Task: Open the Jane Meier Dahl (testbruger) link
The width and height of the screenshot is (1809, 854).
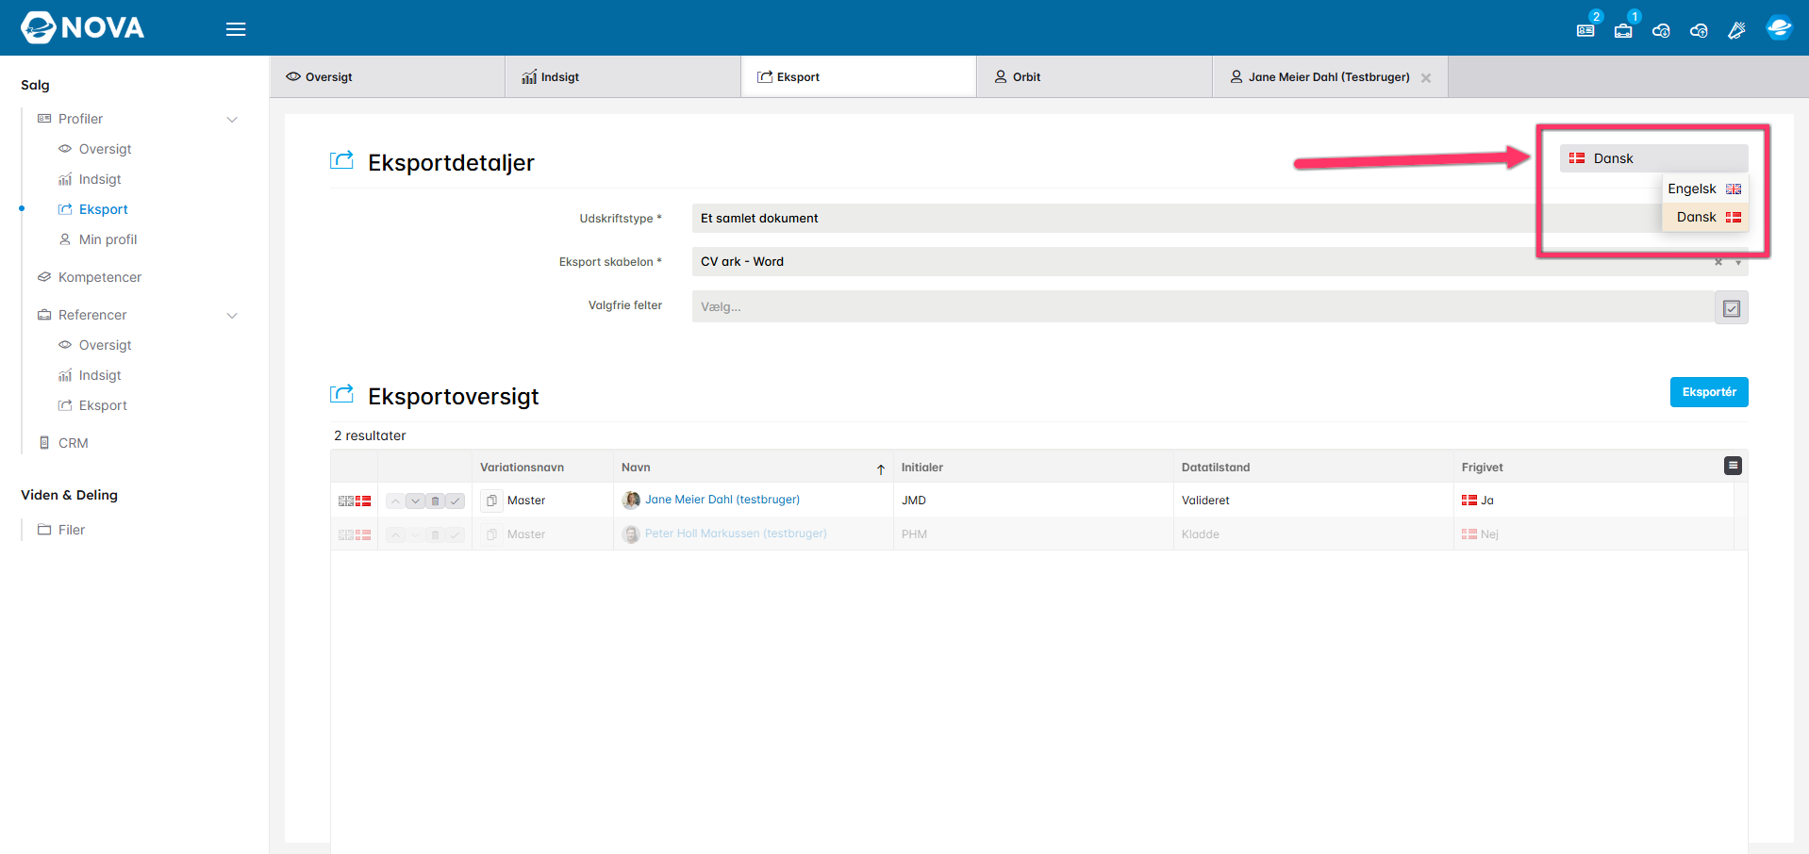Action: pos(722,500)
